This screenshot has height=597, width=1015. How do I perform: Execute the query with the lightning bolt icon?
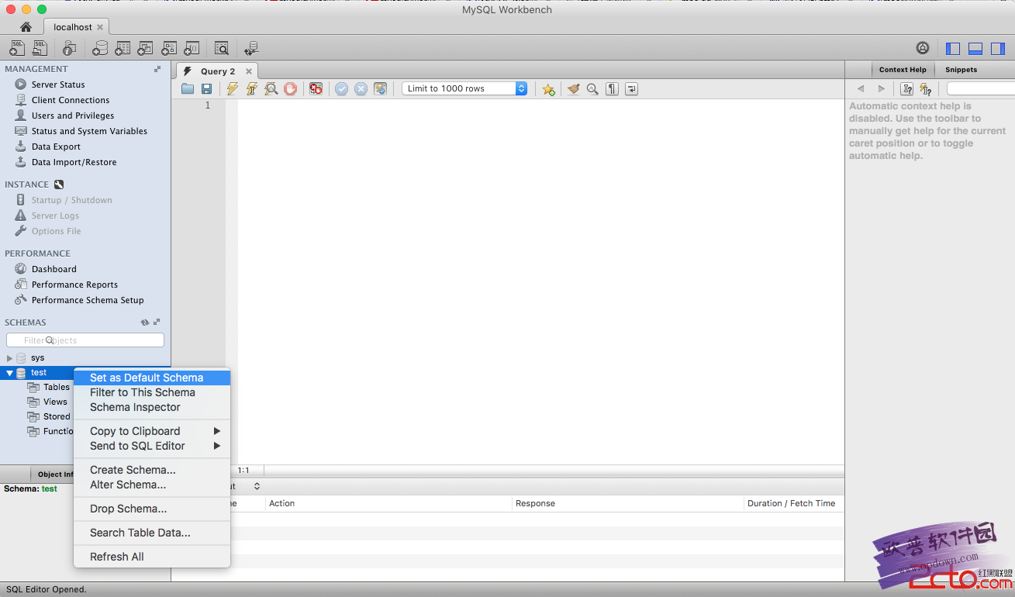tap(232, 88)
